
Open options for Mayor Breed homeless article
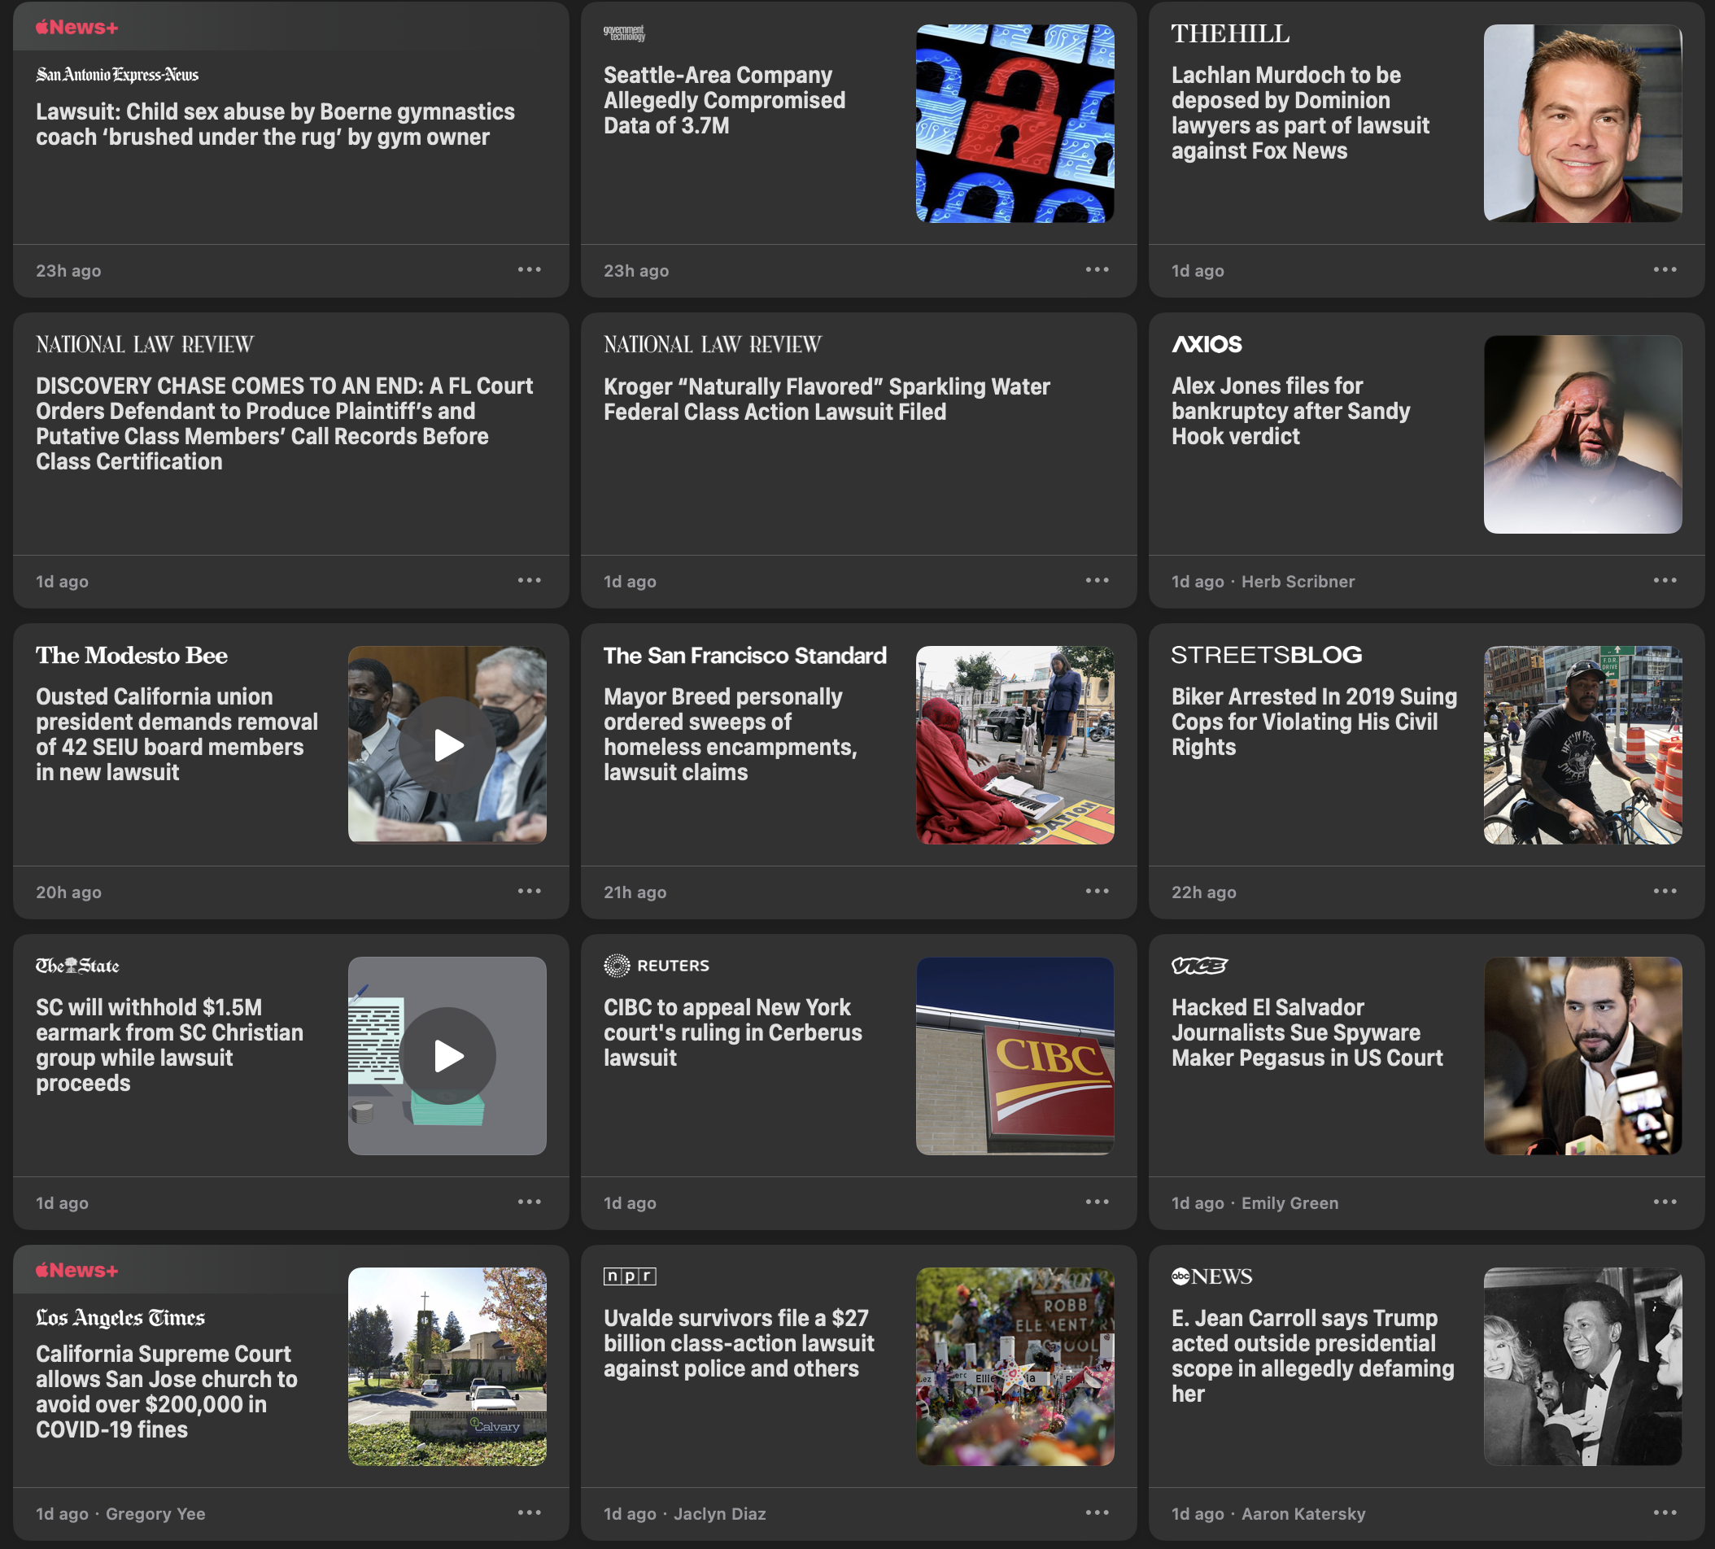click(1097, 891)
